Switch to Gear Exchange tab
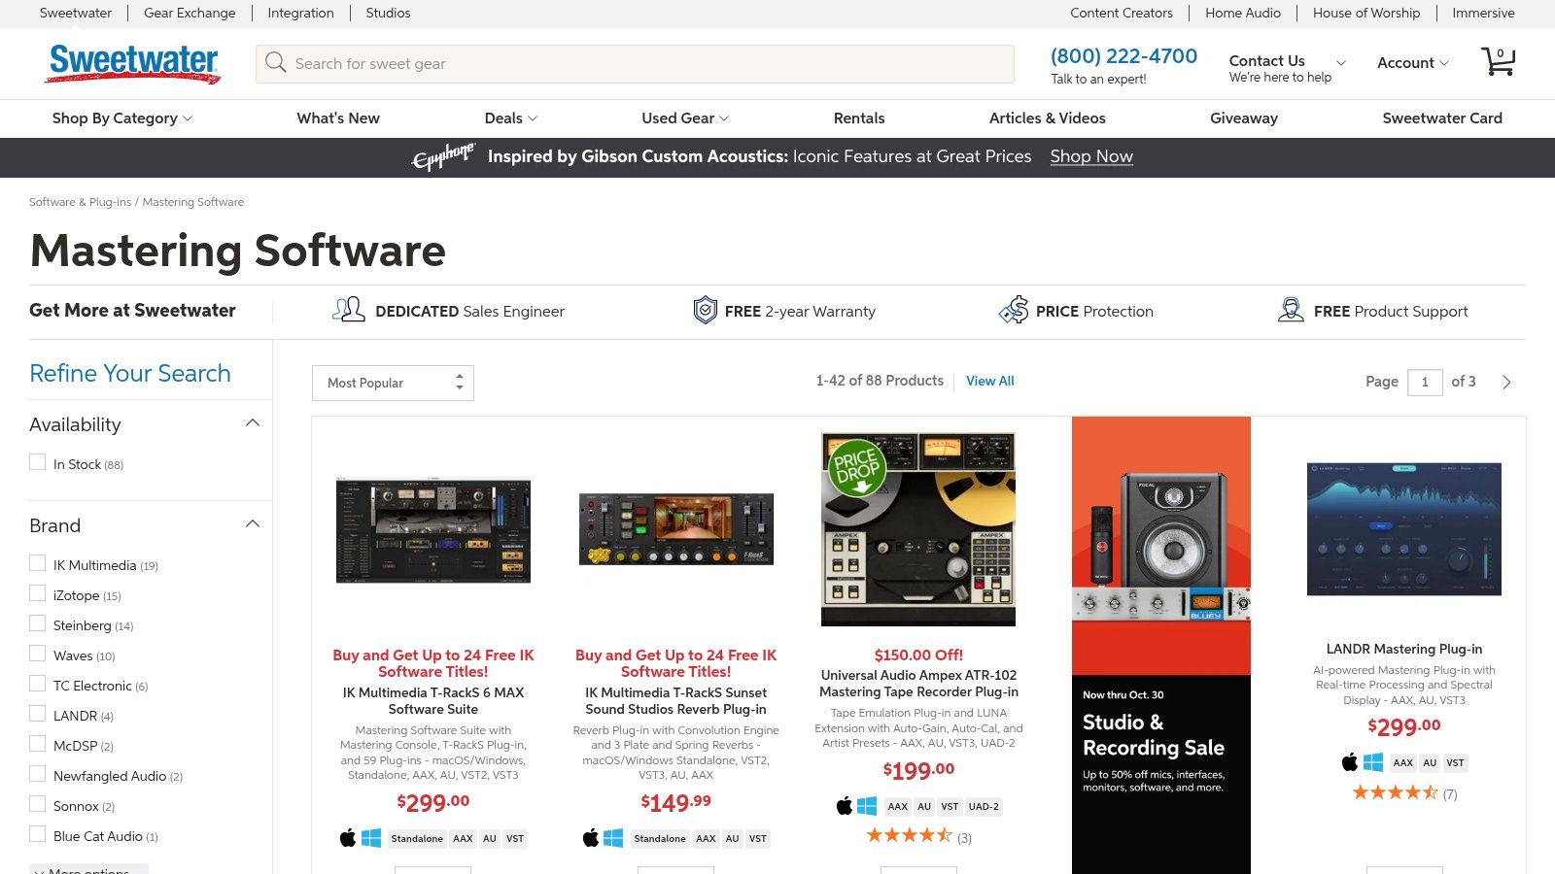The height and width of the screenshot is (874, 1555). (190, 13)
